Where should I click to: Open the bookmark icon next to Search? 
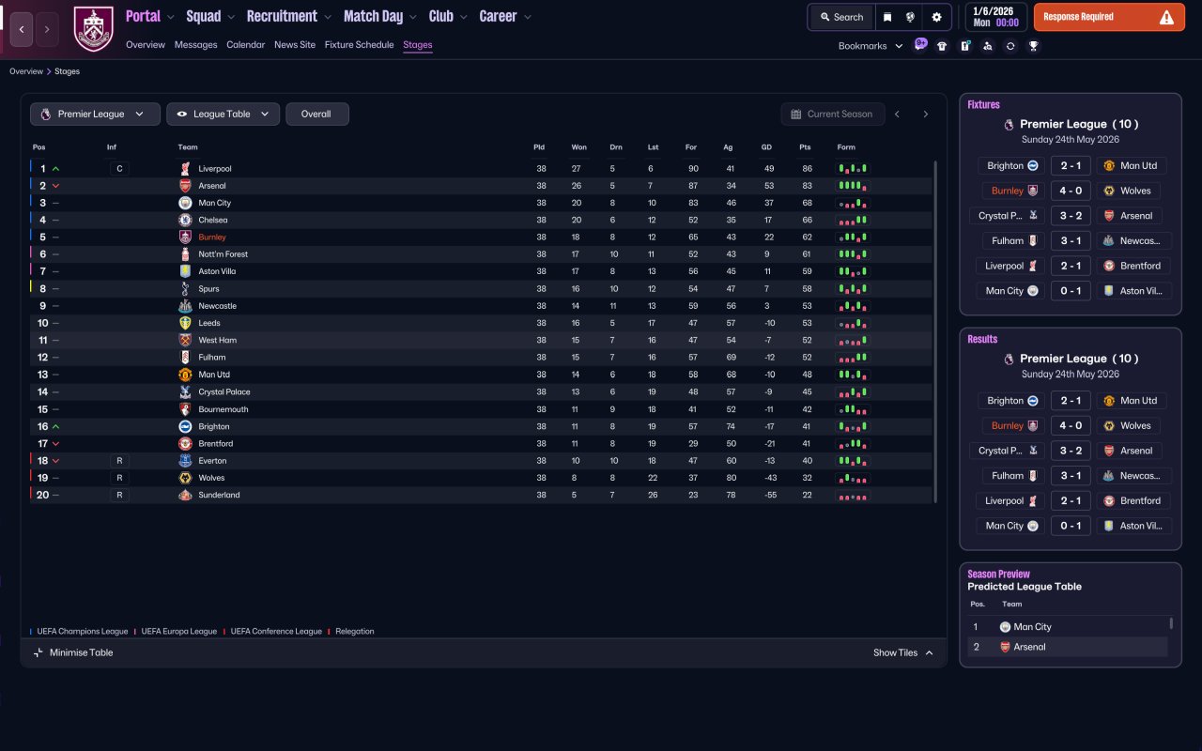887,17
